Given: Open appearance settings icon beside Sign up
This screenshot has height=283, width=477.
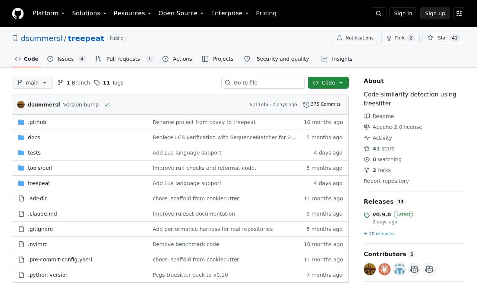Looking at the screenshot, I should (459, 13).
